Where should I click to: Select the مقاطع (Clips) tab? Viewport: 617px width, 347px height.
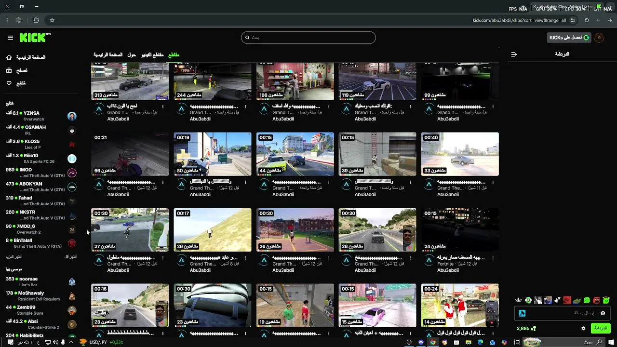coord(174,55)
